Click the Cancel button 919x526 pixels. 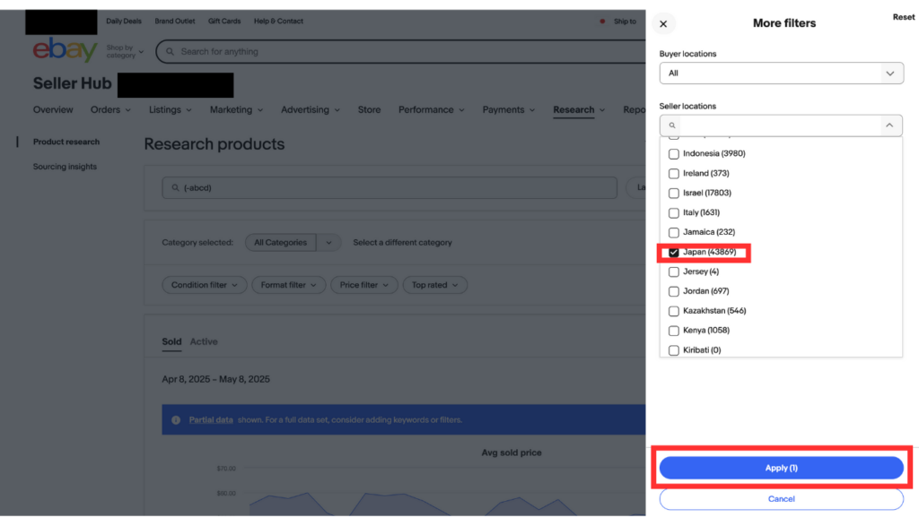[782, 499]
